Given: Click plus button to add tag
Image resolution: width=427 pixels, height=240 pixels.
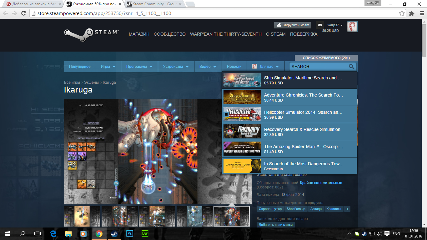Looking at the screenshot, I should (347, 209).
